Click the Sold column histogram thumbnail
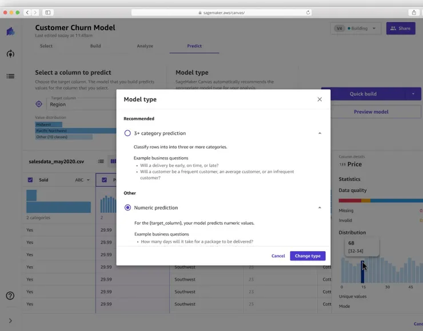 [58, 201]
